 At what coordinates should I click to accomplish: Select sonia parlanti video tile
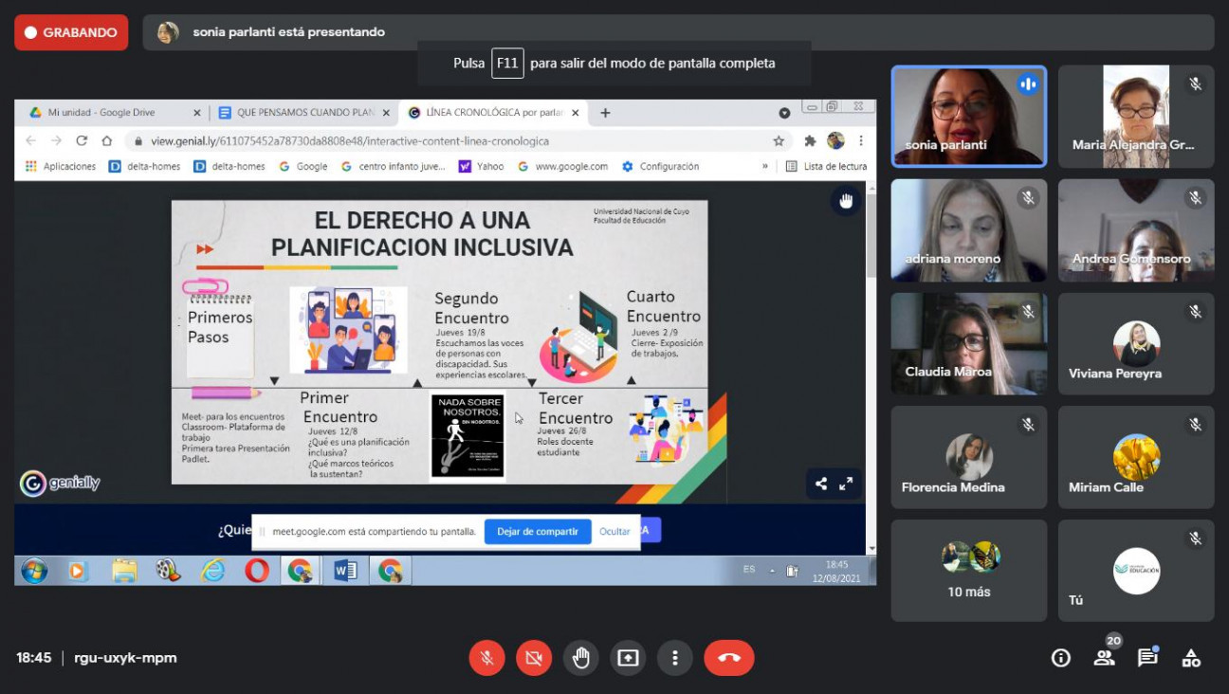point(968,116)
